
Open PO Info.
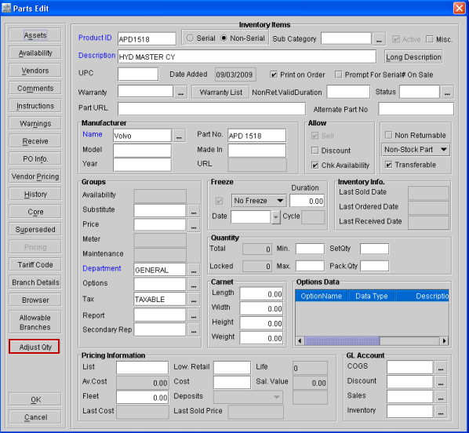[35, 158]
